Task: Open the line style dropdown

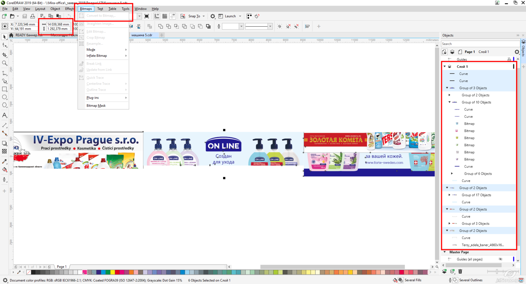Action: (270, 26)
